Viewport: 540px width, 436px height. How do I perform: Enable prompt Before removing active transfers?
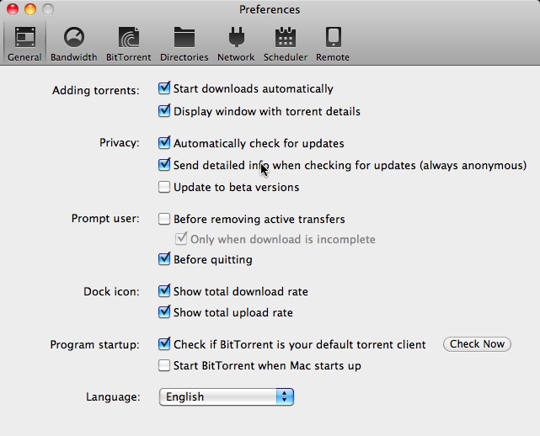pyautogui.click(x=164, y=219)
